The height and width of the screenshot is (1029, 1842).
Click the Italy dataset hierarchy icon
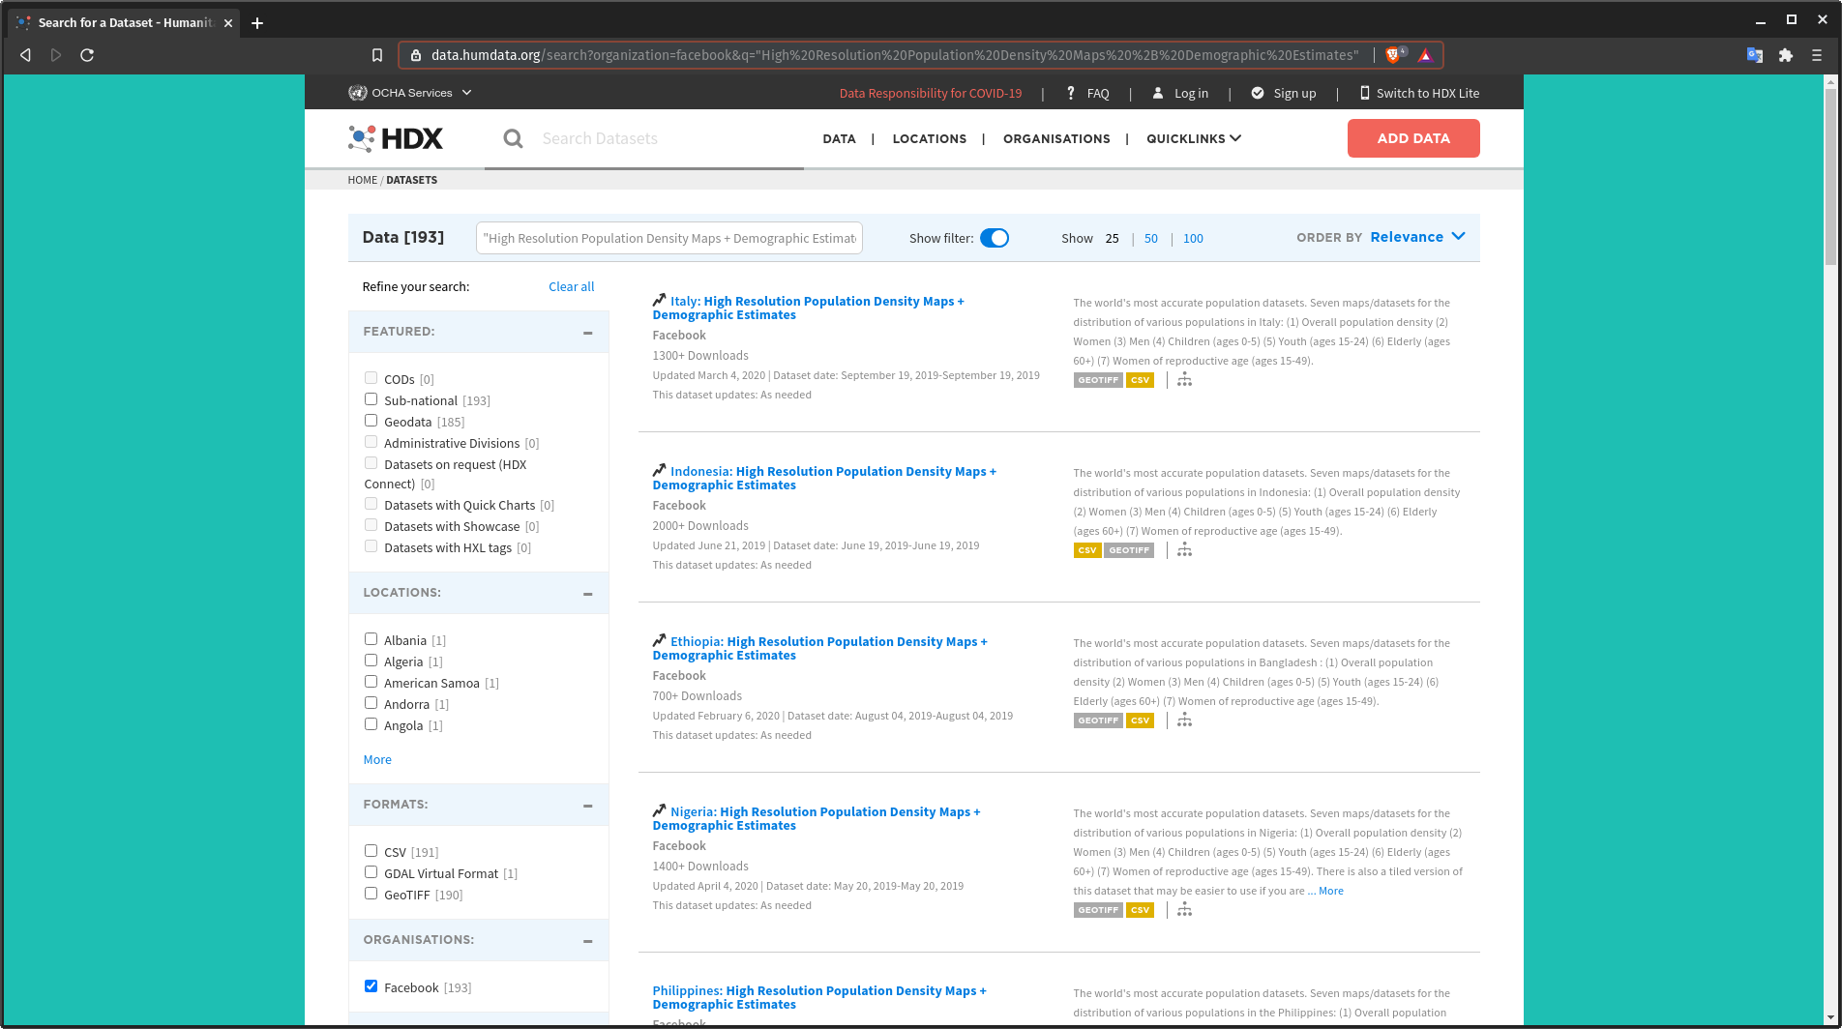pos(1184,380)
